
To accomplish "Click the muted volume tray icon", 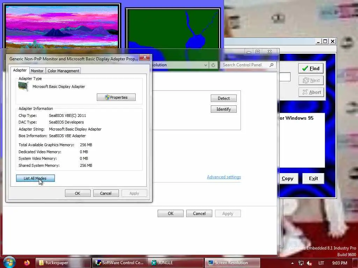I will tap(309, 263).
